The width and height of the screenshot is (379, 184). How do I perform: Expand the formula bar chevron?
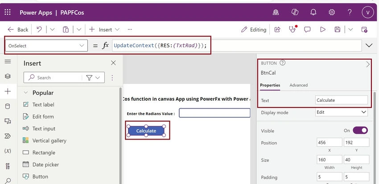point(369,45)
